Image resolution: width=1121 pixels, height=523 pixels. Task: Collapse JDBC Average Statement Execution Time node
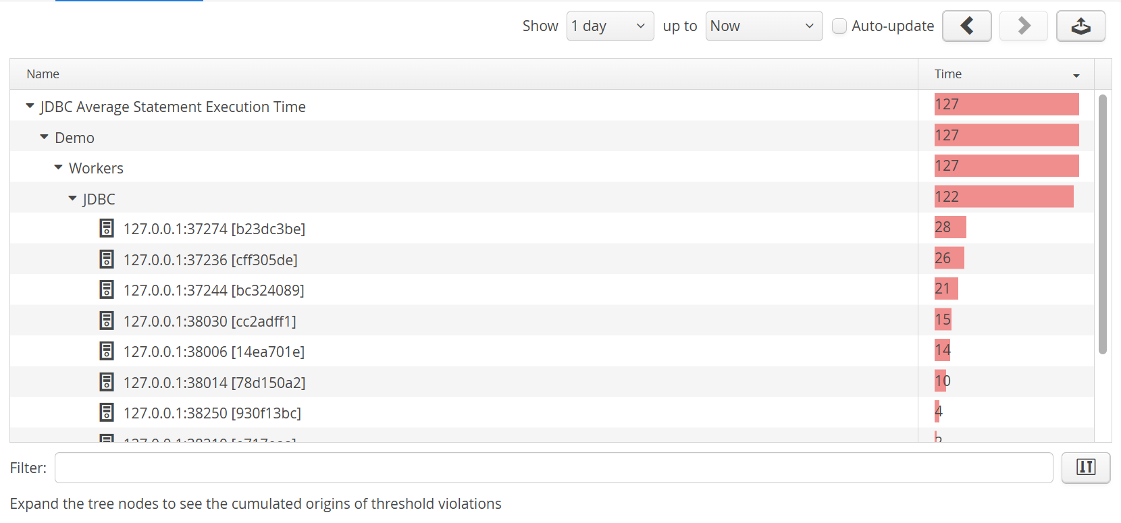(30, 106)
